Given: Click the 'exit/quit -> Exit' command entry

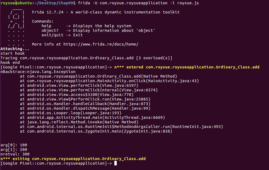Looking at the screenshot, I should [62, 35].
